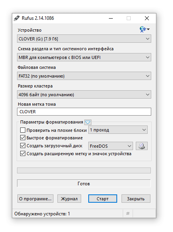Expand the 4096 байт cluster size dropdown

tap(84, 95)
